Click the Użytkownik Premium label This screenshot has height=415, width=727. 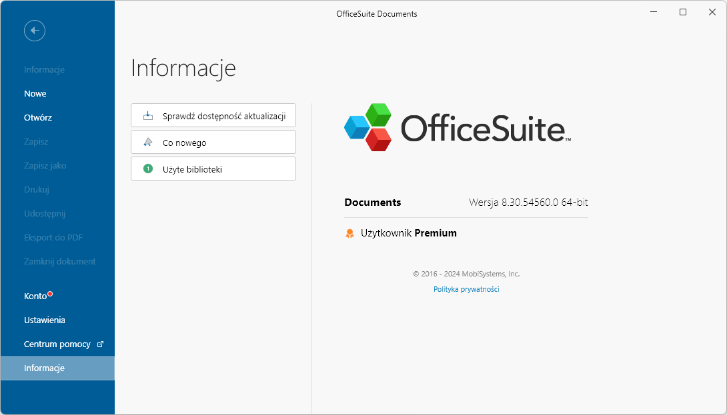pos(408,233)
